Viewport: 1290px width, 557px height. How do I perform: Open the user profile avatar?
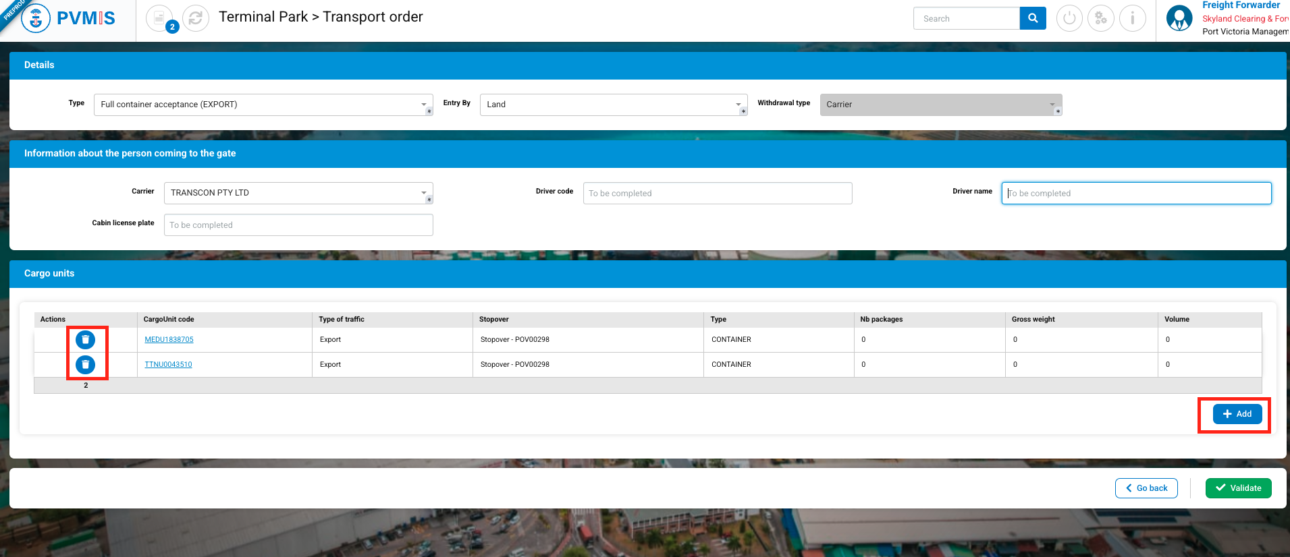click(1179, 18)
